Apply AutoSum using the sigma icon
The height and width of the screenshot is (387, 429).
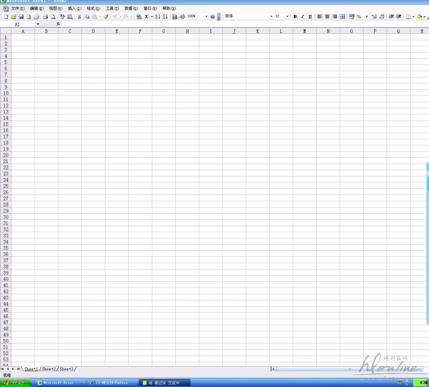click(147, 17)
